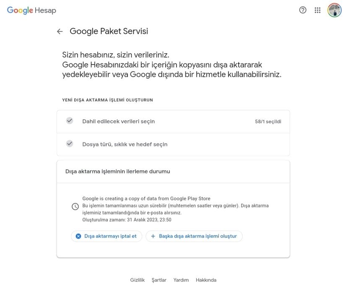Open the Yardım footer link
The height and width of the screenshot is (296, 346).
pyautogui.click(x=181, y=280)
